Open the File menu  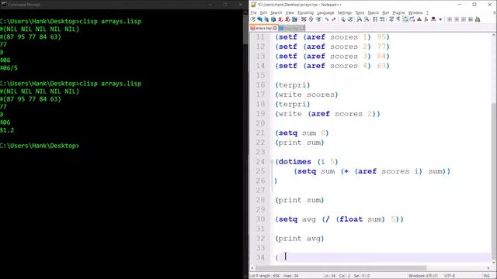[253, 12]
